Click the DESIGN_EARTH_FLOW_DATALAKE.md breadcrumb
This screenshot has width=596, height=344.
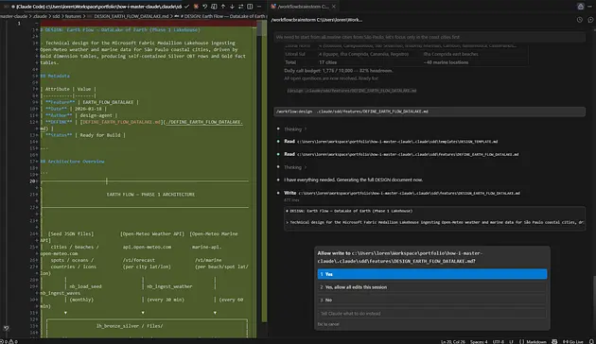[131, 16]
